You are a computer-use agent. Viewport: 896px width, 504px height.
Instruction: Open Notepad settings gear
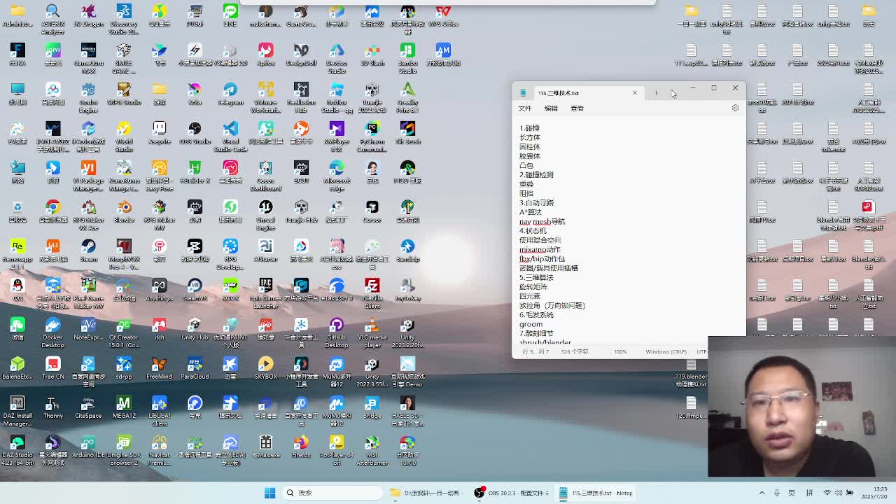(735, 108)
